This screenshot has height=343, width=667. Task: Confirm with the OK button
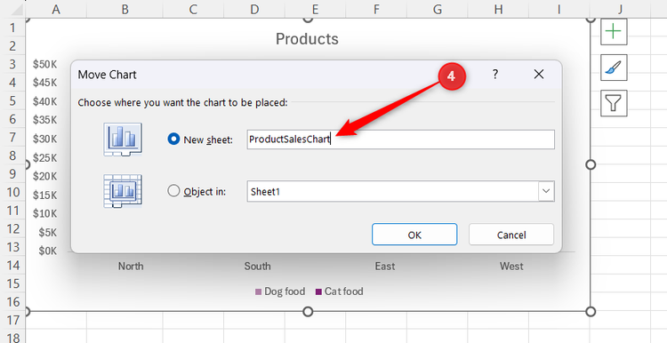pyautogui.click(x=414, y=235)
